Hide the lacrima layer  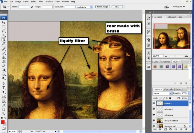coord(154,103)
